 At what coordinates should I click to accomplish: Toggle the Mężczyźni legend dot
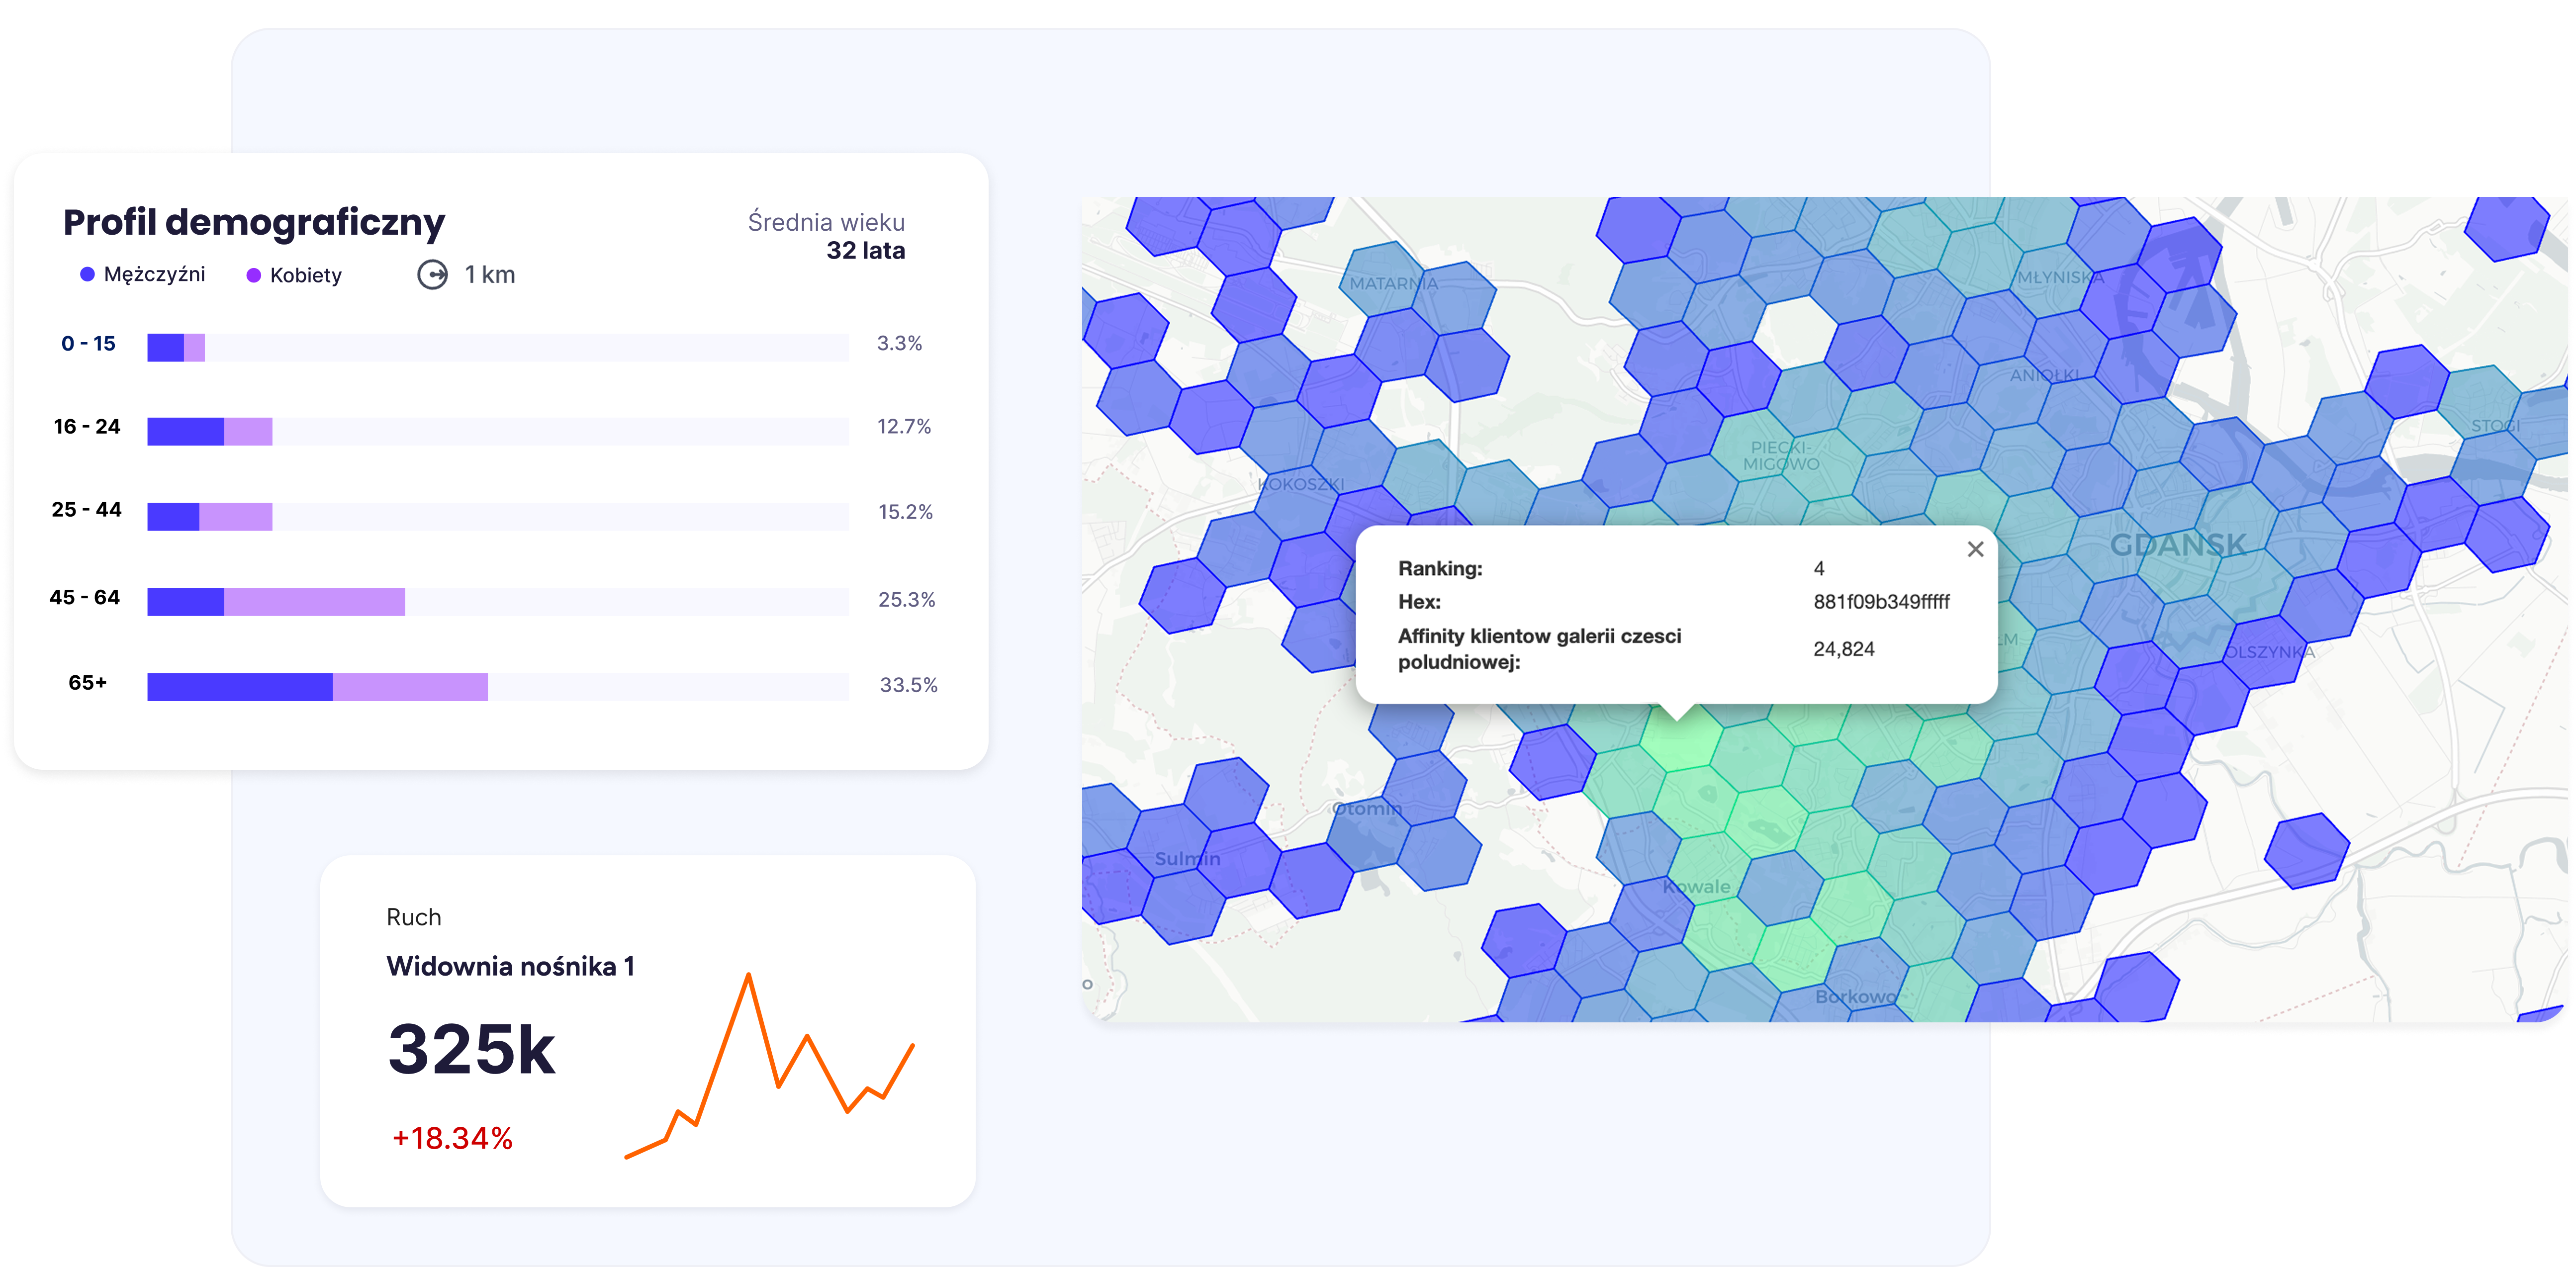point(88,274)
